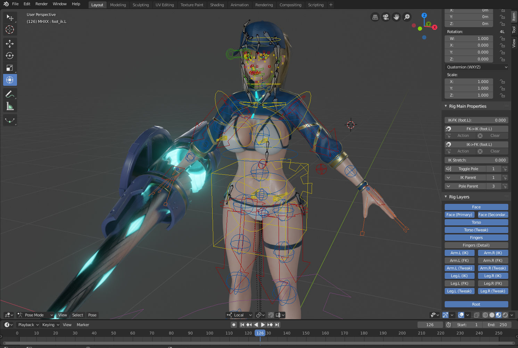Select the Transform tool
The height and width of the screenshot is (348, 518).
pyautogui.click(x=10, y=80)
